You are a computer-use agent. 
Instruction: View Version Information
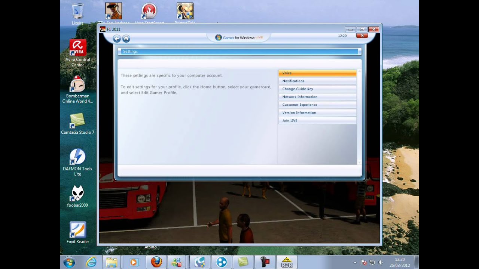pos(317,112)
